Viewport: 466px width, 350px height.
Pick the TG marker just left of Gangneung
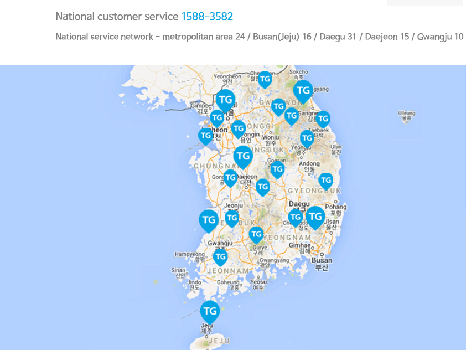click(x=292, y=116)
